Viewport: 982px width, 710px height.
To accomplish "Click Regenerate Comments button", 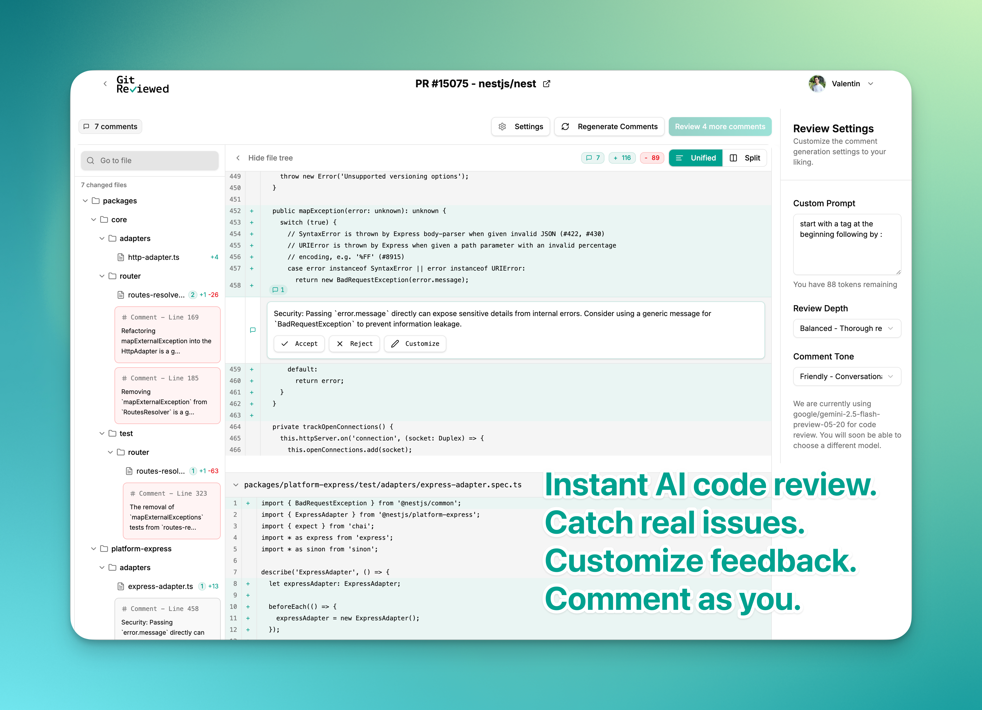I will (x=609, y=127).
